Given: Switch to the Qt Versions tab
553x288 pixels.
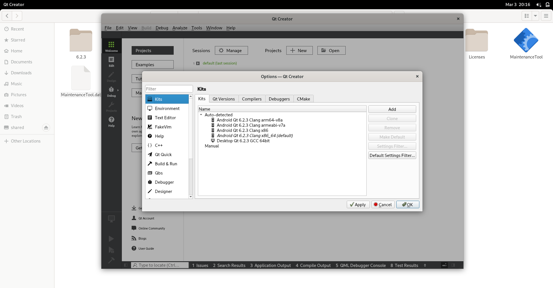Looking at the screenshot, I should click(224, 99).
